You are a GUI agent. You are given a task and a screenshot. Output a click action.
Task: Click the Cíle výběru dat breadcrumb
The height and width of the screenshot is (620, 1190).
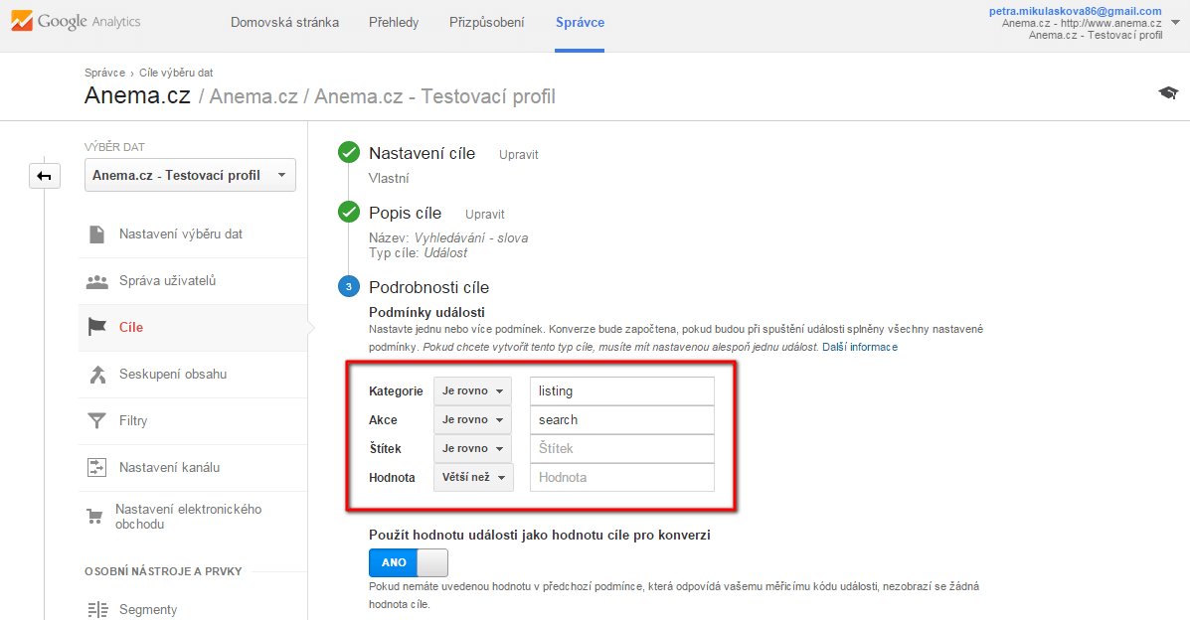[176, 73]
